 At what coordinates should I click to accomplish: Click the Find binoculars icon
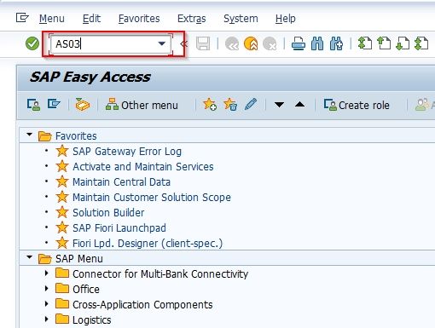317,43
